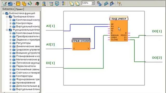The image size is (166, 93).
Task: Expand the Архивирование node
Action: [10, 83]
